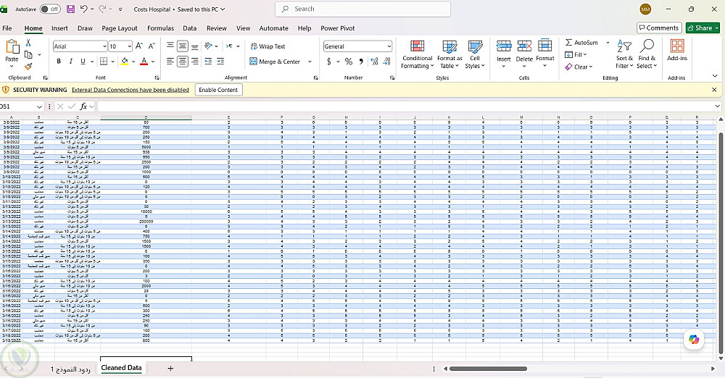This screenshot has height=378, width=725.
Task: Click the AutoSum sigma icon
Action: tap(568, 43)
